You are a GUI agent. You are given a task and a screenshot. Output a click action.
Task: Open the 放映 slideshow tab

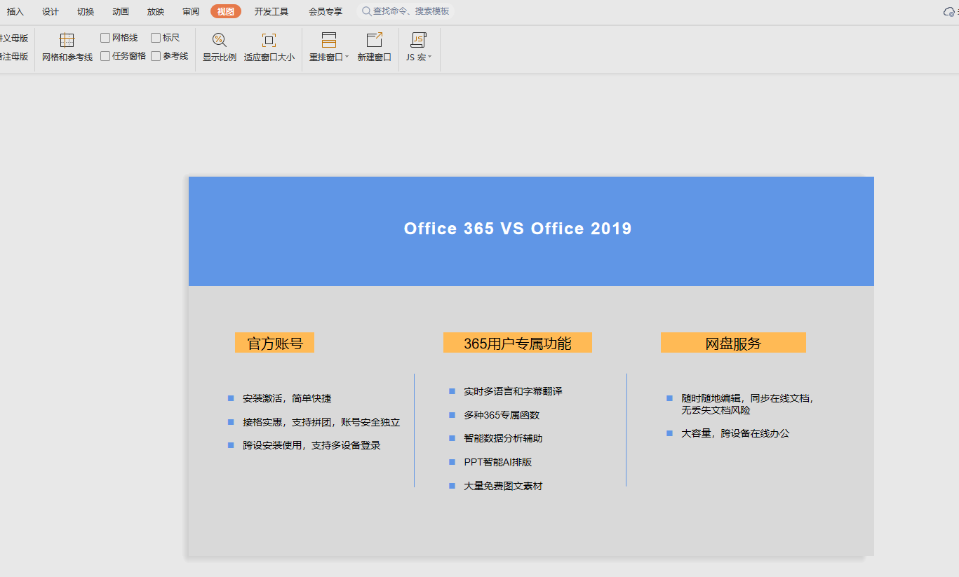156,11
